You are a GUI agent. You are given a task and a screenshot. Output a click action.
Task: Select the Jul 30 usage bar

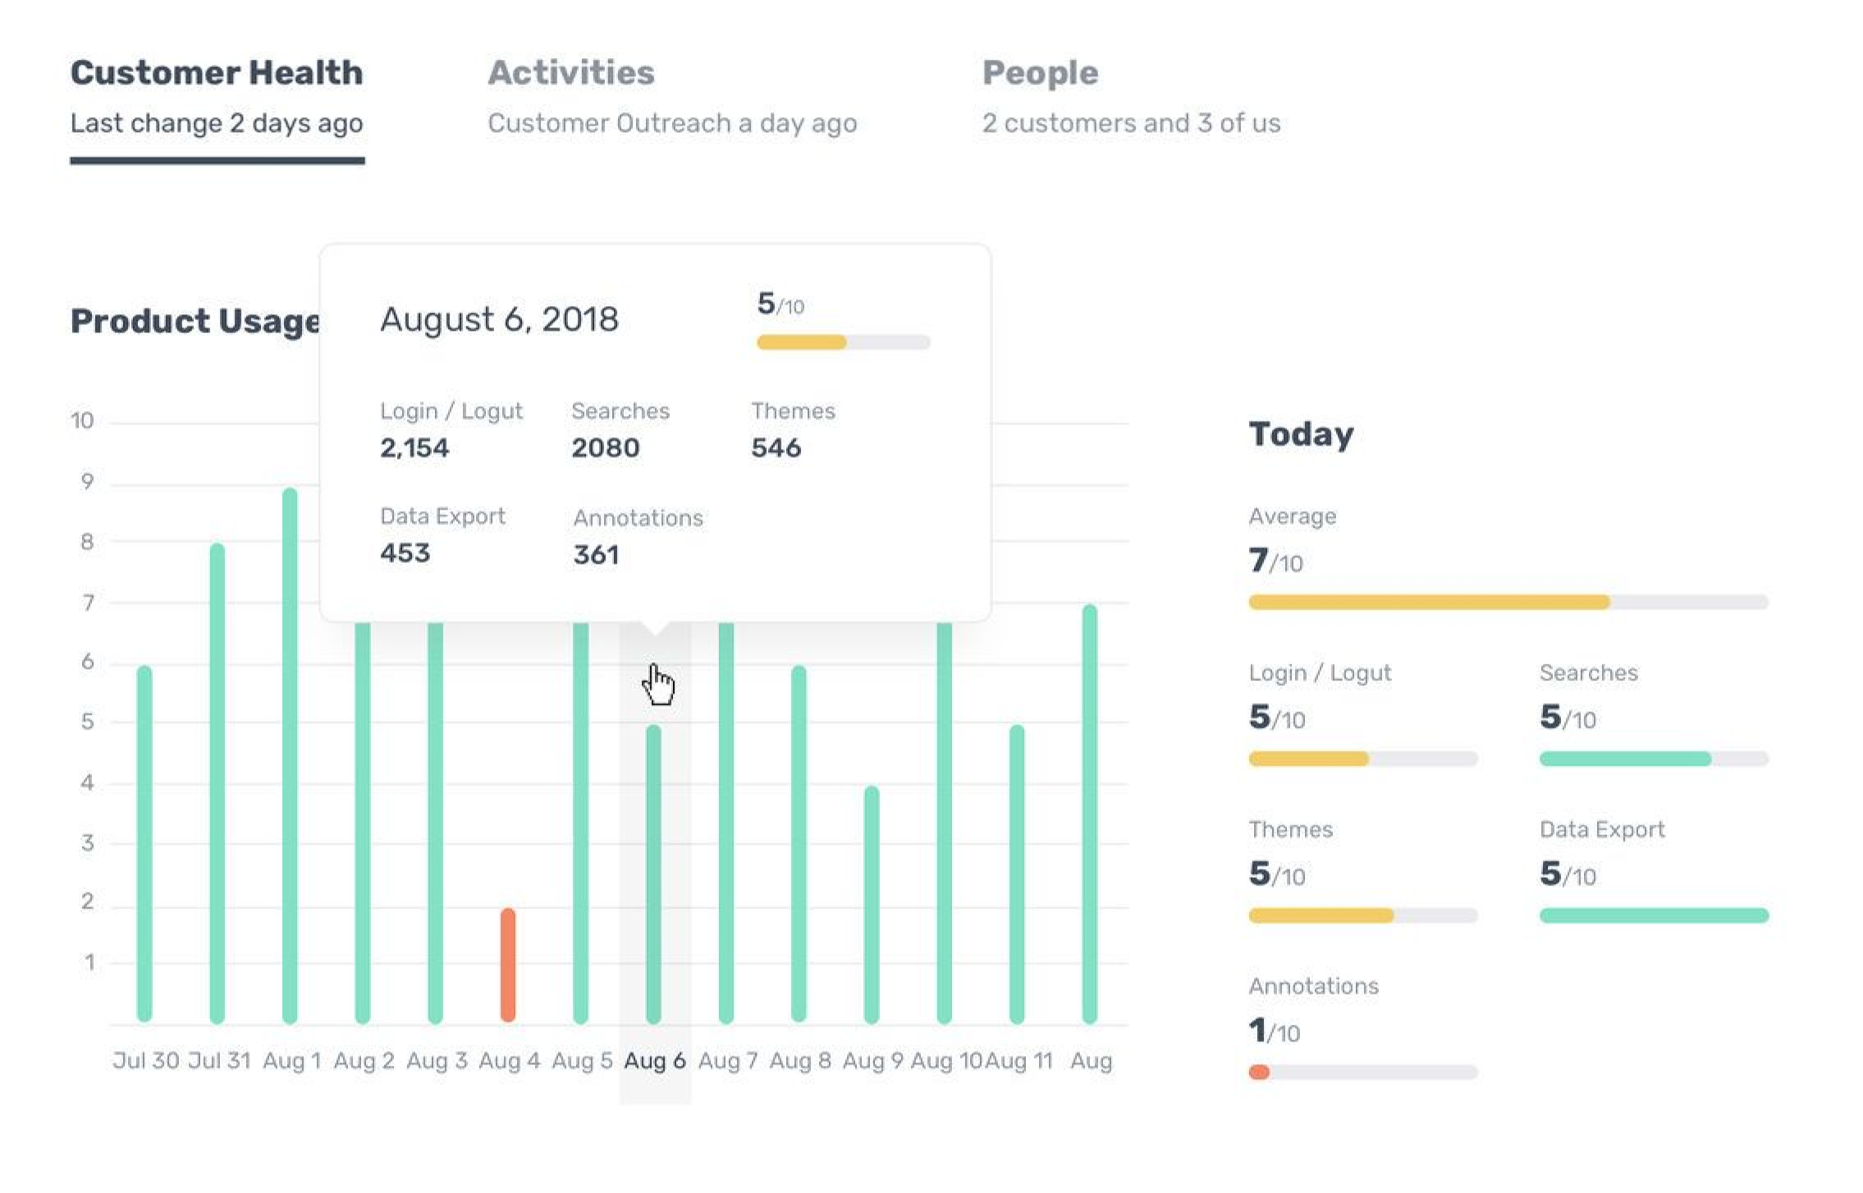pos(144,843)
